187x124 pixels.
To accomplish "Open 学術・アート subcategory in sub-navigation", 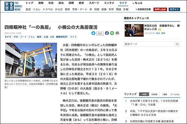I will pos(79,9).
